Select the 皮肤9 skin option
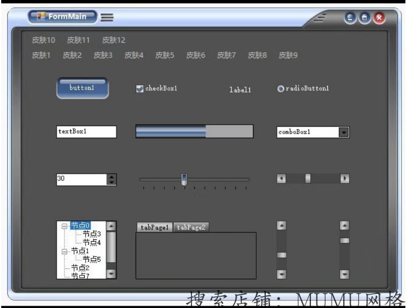The width and height of the screenshot is (406, 308). tap(288, 55)
